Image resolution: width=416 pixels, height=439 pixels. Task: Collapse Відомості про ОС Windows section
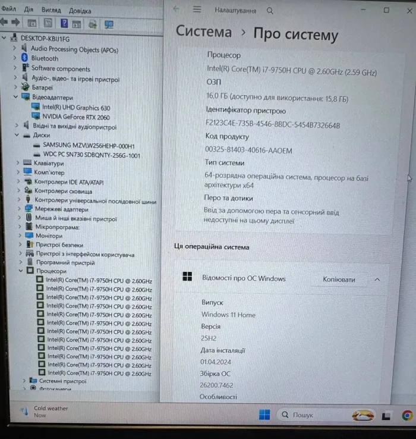pos(377,280)
